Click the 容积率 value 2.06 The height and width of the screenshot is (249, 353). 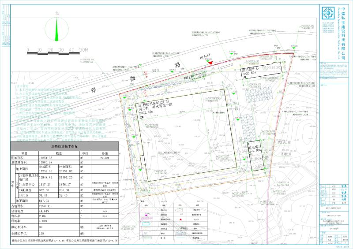pyautogui.click(x=43, y=216)
